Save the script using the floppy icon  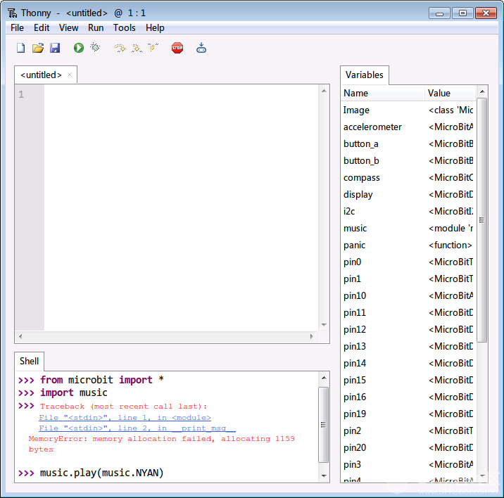click(55, 49)
